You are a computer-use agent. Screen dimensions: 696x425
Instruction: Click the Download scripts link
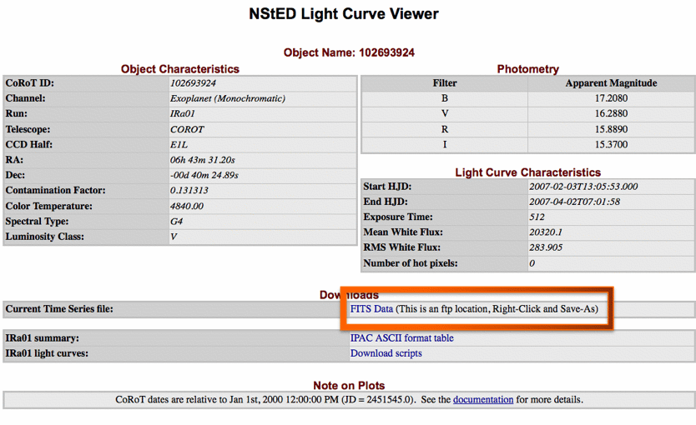(x=386, y=353)
